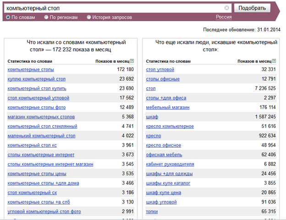Open the 'стол компьютерный ск' link

pyautogui.click(x=32, y=193)
